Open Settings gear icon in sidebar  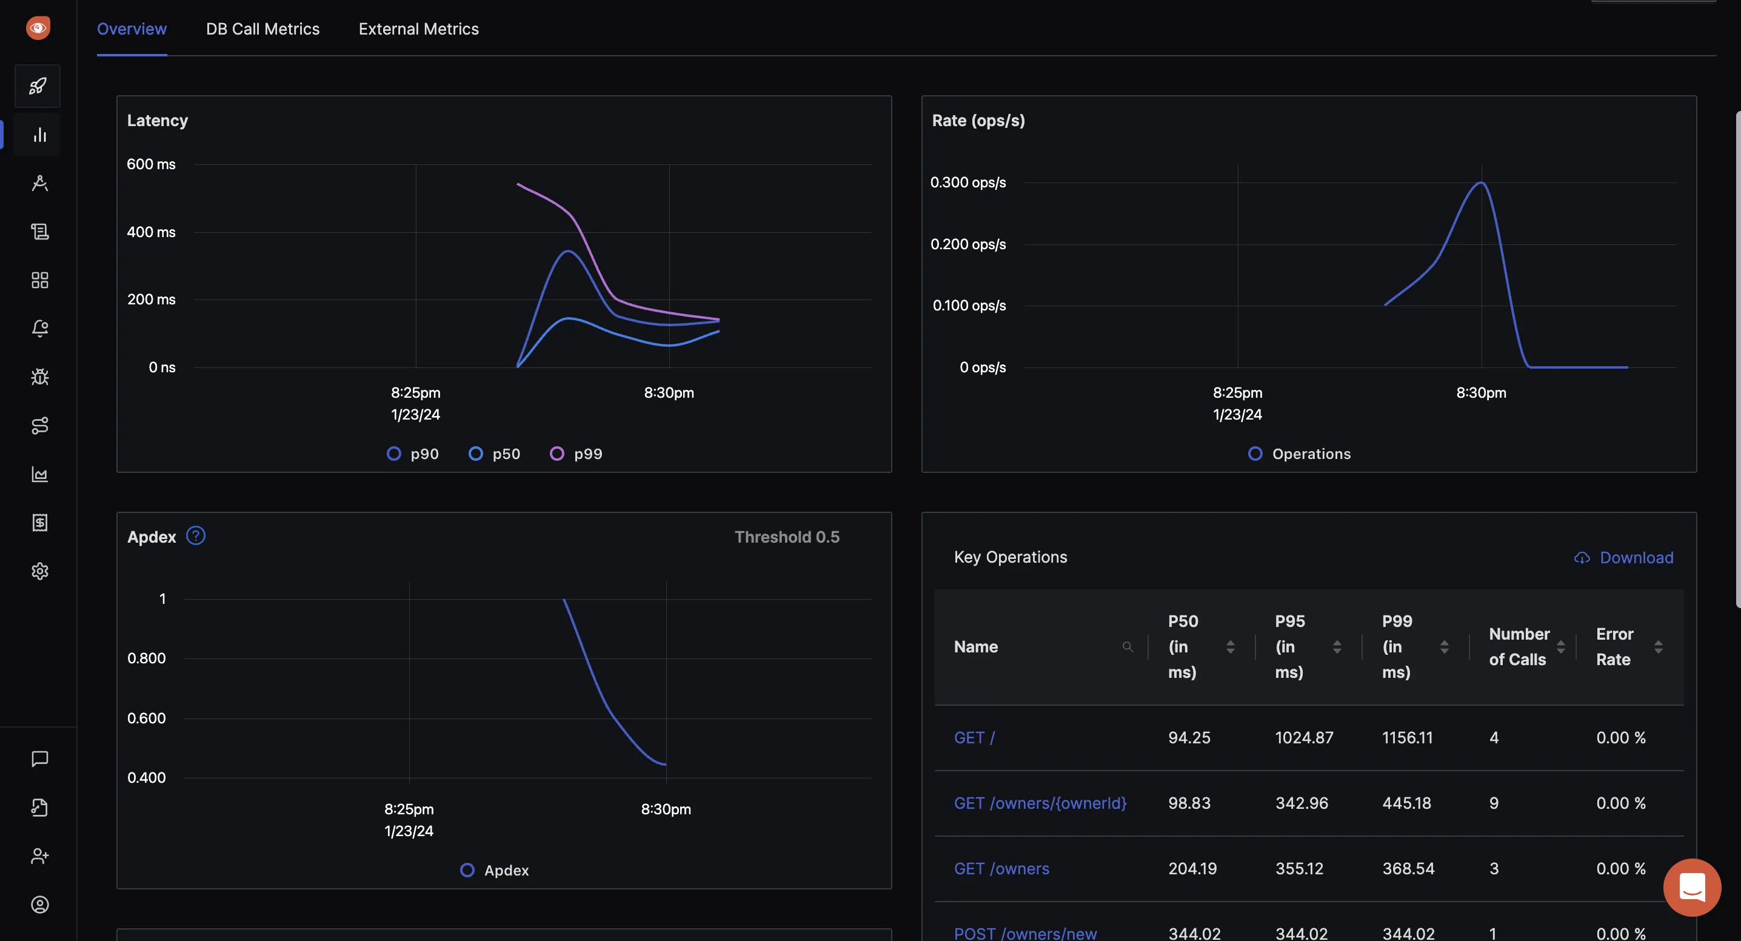point(40,571)
